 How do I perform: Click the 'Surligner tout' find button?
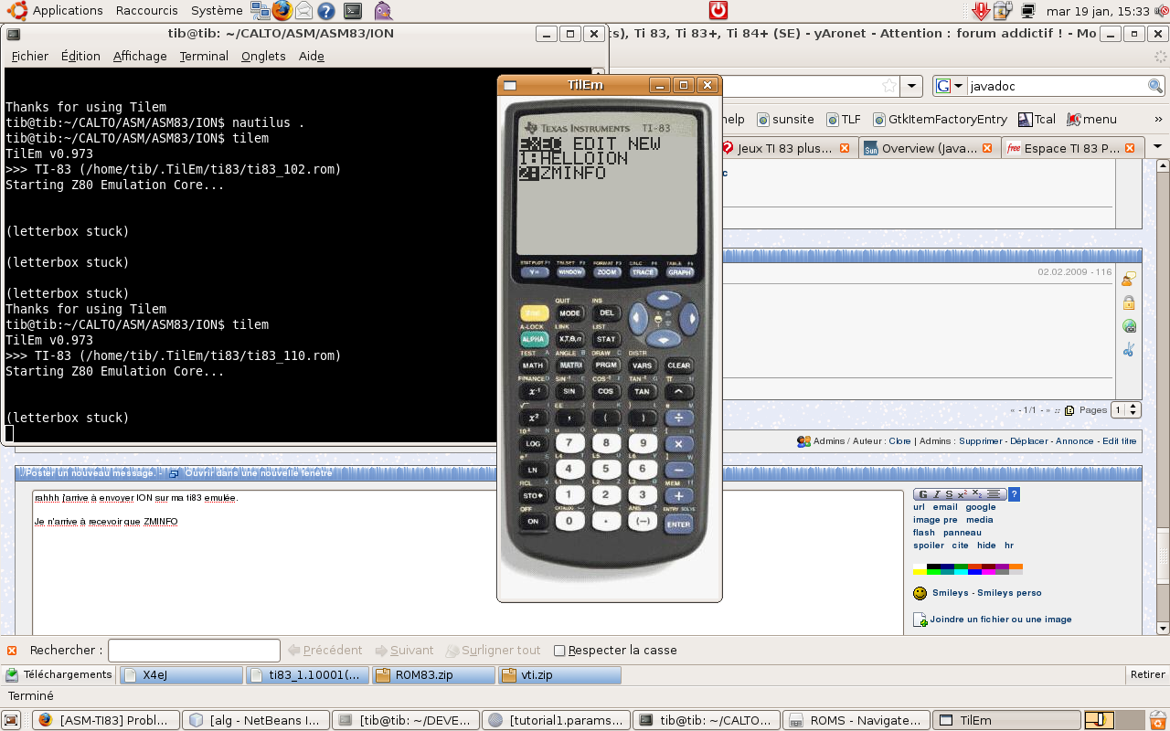pos(494,651)
